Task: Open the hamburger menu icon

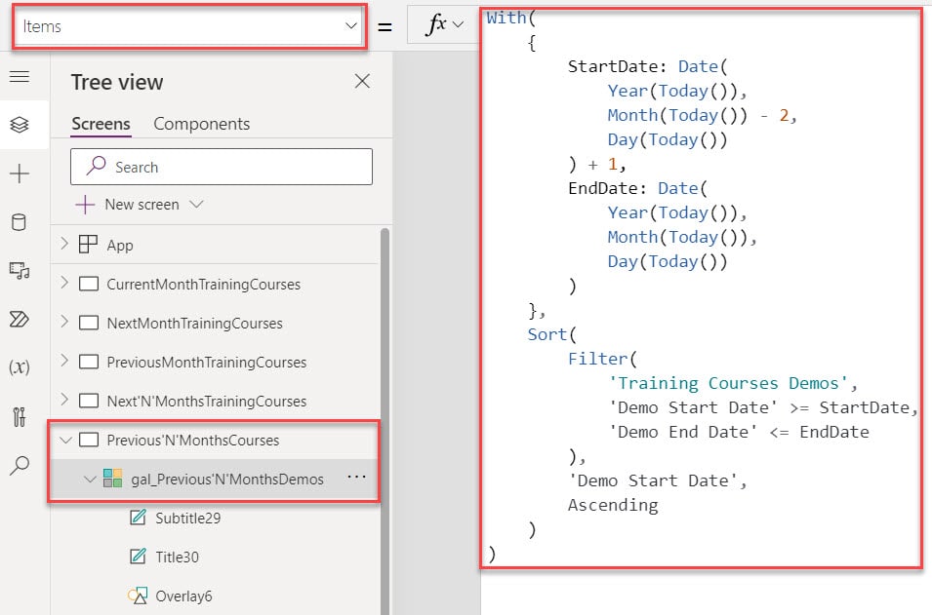Action: pos(19,77)
